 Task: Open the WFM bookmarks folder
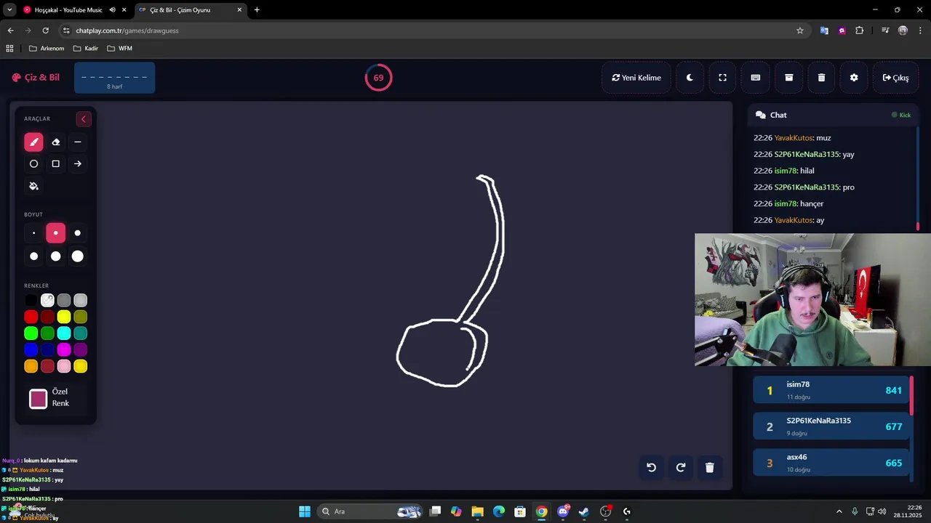click(x=120, y=49)
